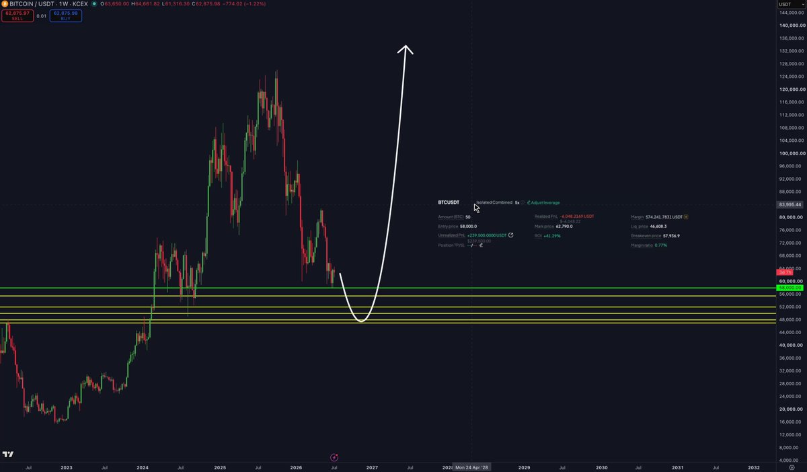Click the 2024 label on time axis
The image size is (807, 472).
pos(142,467)
